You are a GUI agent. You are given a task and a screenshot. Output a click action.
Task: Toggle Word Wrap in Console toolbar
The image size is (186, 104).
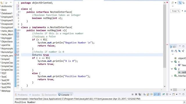pos(151,94)
